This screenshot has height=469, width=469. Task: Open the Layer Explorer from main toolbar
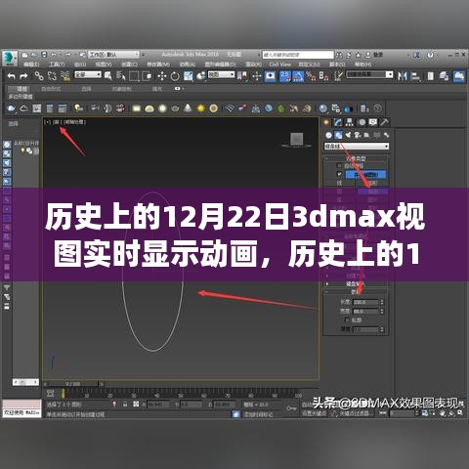click(445, 76)
